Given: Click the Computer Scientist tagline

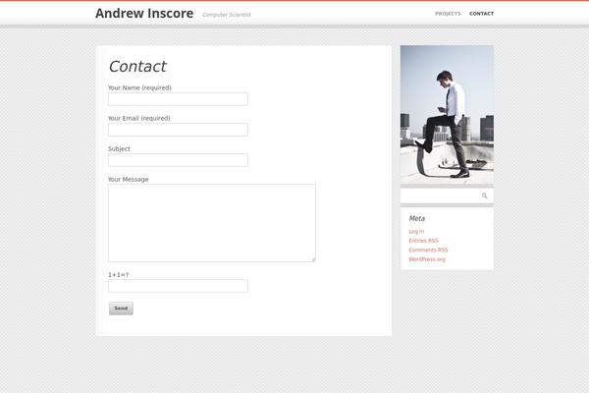Looking at the screenshot, I should click(227, 15).
